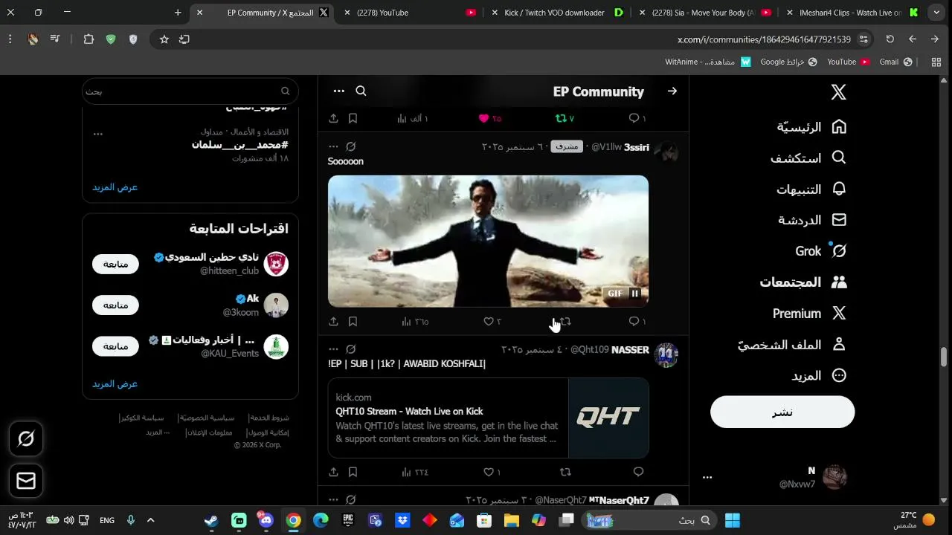Click the نشر post button
The image size is (952, 535).
click(x=782, y=412)
